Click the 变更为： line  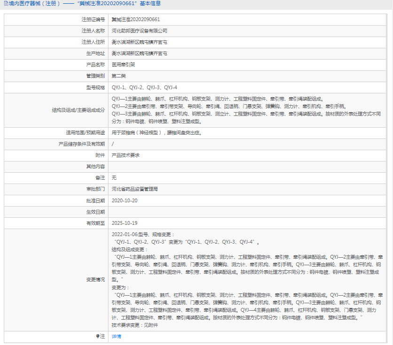coord(121,287)
